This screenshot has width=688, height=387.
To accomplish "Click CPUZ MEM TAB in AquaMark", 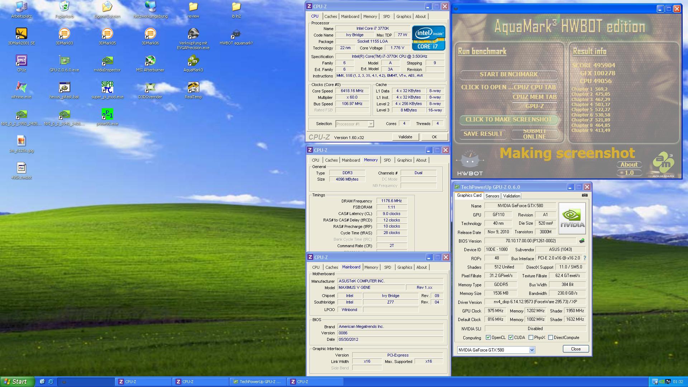I will point(534,97).
